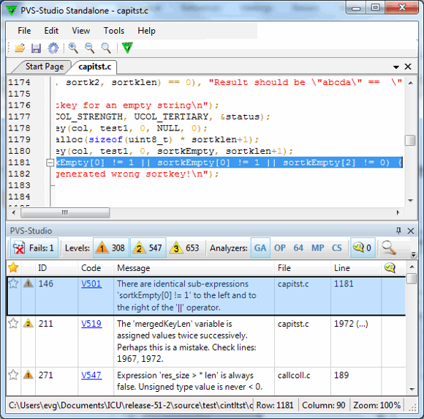Open the Tools menu
Screen dimensions: 424x419
[x=114, y=31]
